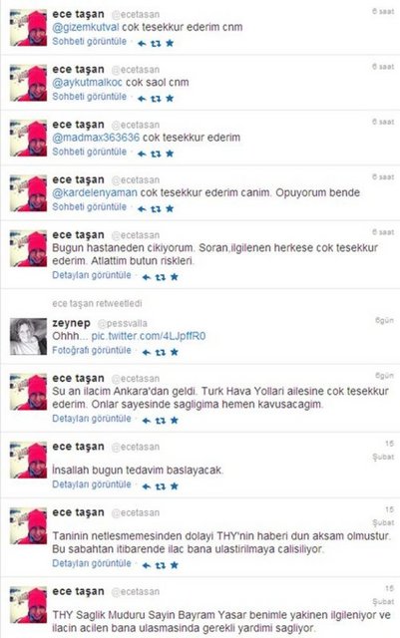Reply to the 'Su an ilacim Ankara'dan geldi' tweet
Viewport: 400px width, 638px height.
click(146, 421)
